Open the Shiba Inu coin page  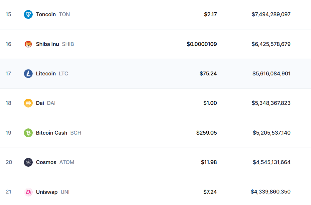point(47,44)
